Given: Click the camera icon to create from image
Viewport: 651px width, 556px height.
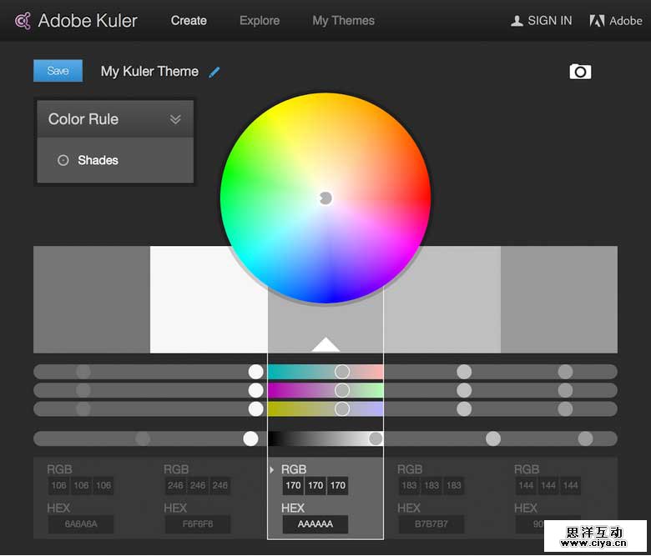Looking at the screenshot, I should (580, 72).
